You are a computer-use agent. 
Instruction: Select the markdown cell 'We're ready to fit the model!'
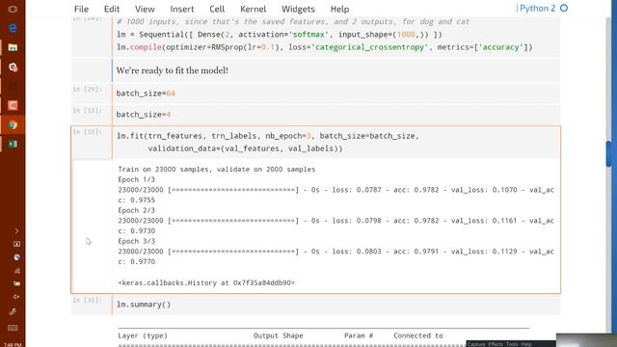point(335,70)
